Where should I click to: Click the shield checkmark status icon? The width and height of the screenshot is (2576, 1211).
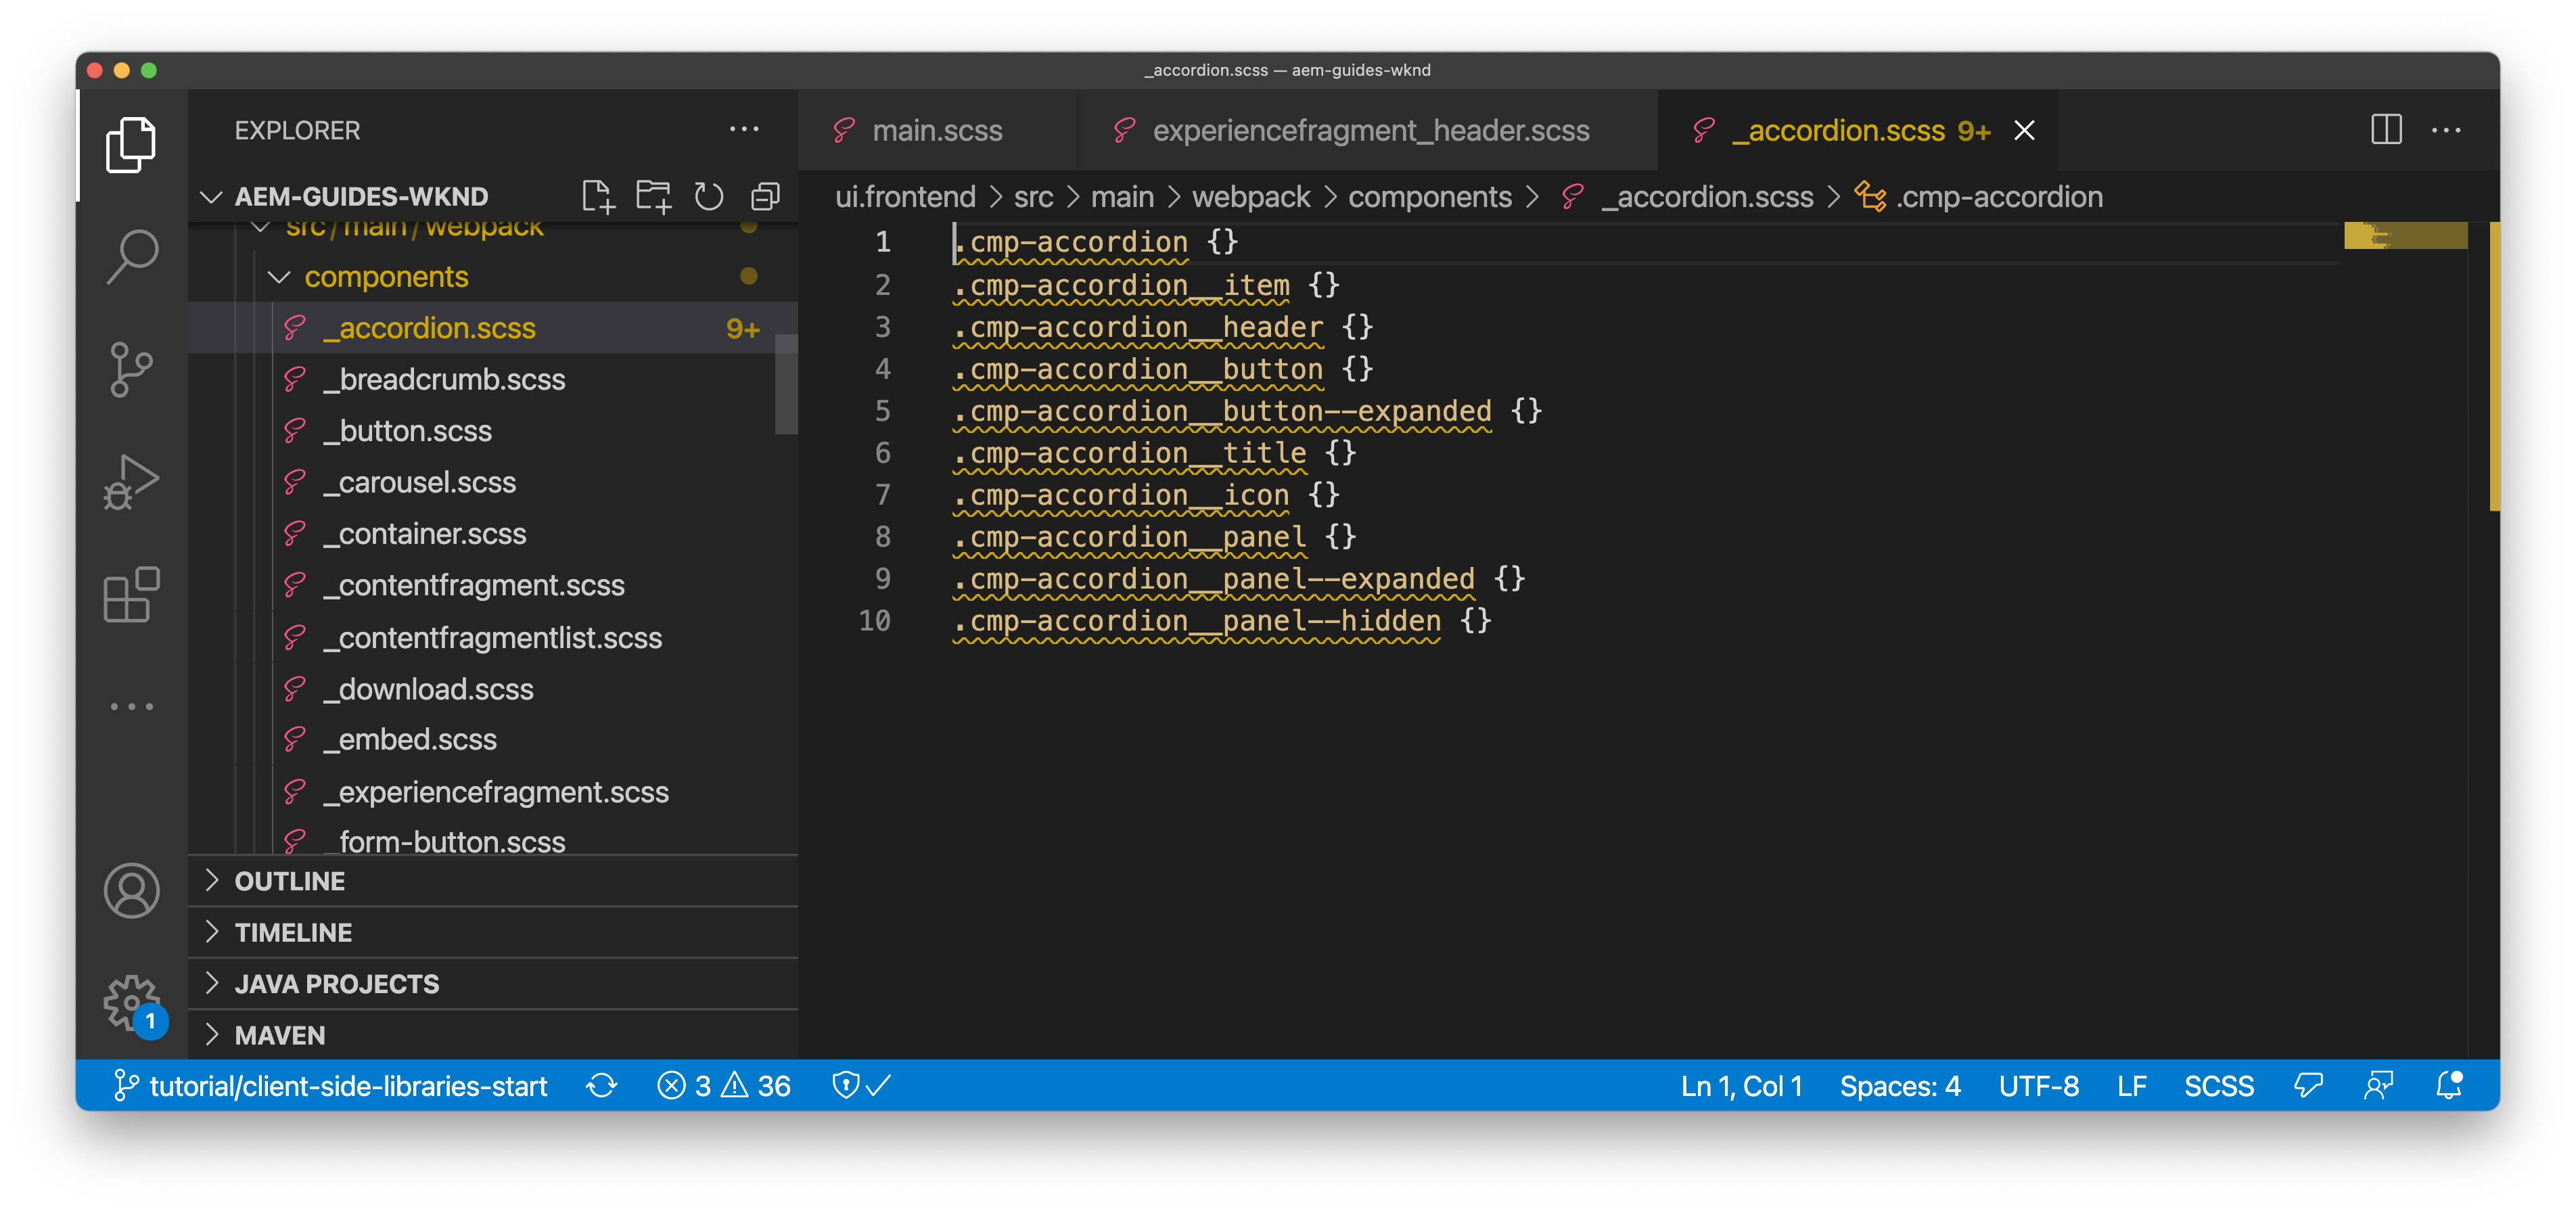[862, 1086]
